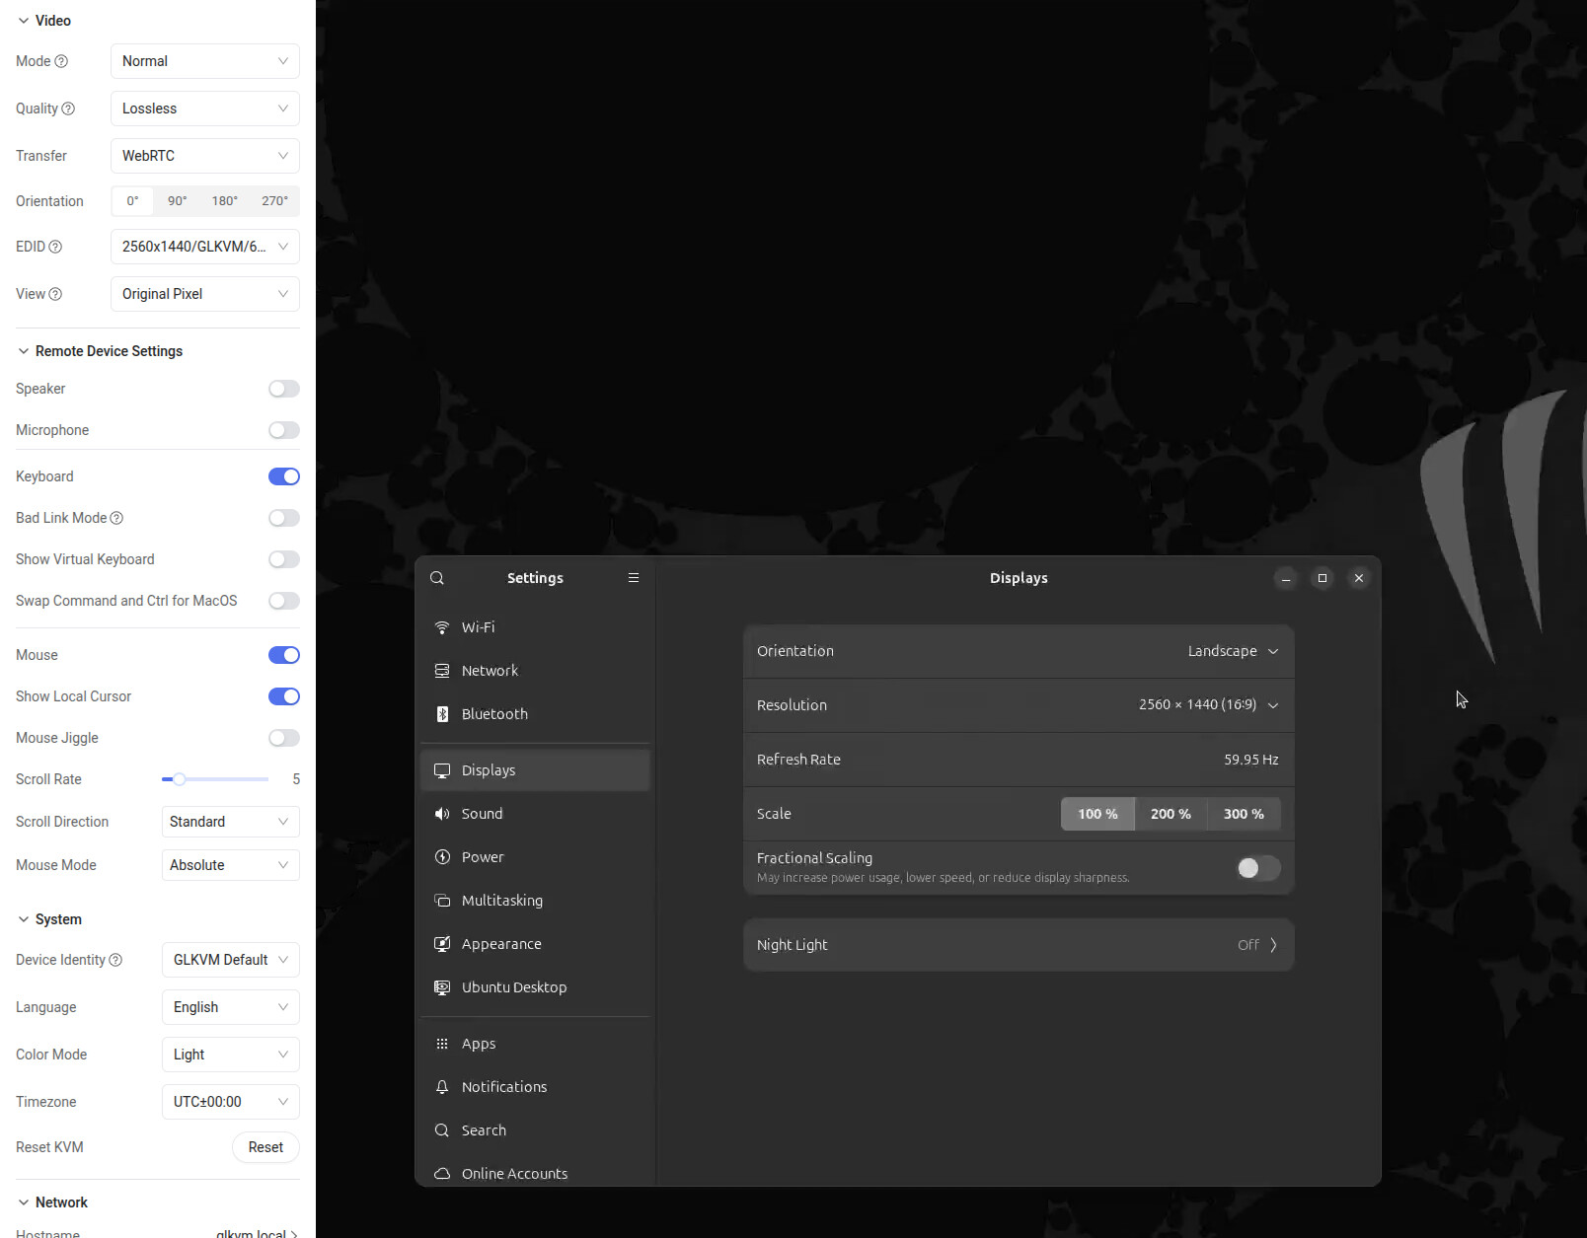This screenshot has width=1587, height=1238.
Task: Disable the Show Local Cursor toggle
Action: pyautogui.click(x=283, y=696)
